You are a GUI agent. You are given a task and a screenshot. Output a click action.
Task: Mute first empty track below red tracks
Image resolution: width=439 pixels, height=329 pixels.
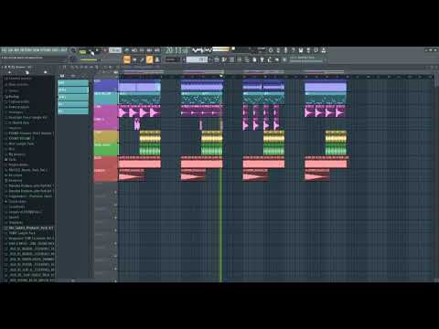tap(115, 192)
